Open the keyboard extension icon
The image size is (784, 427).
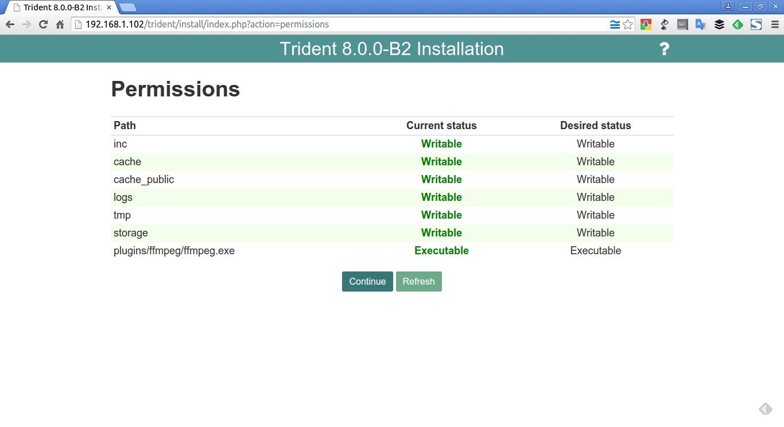tap(682, 24)
